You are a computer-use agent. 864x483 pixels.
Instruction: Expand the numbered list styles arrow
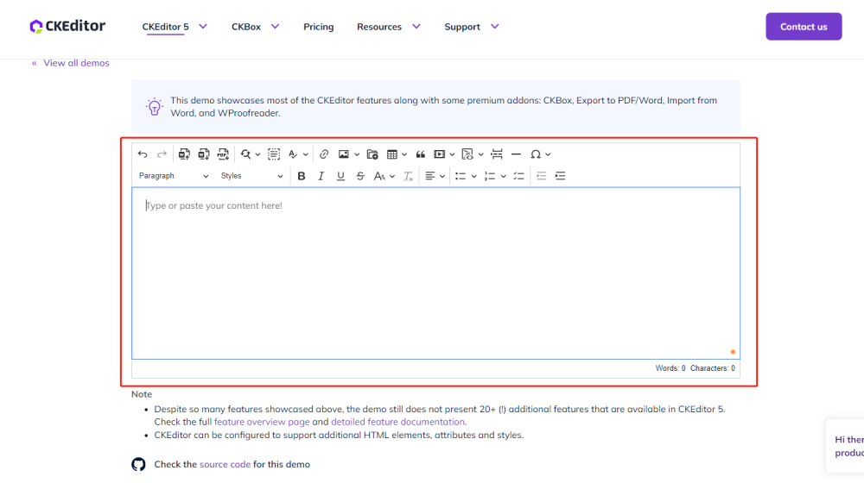(503, 176)
